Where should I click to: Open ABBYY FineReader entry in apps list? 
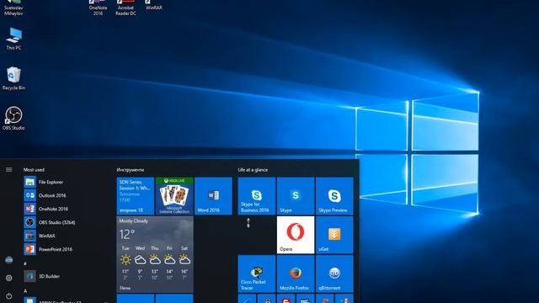pos(66,300)
